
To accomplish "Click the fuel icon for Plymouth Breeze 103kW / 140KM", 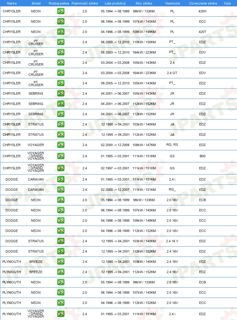I will (61, 262).
